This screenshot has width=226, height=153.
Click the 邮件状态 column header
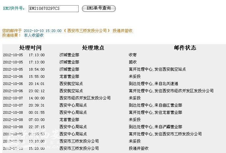pos(185,48)
